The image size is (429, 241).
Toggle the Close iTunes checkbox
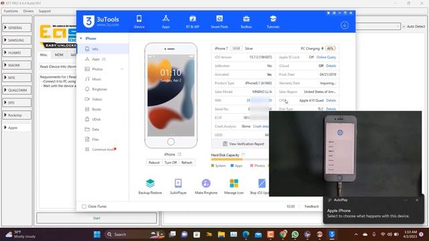tap(84, 206)
